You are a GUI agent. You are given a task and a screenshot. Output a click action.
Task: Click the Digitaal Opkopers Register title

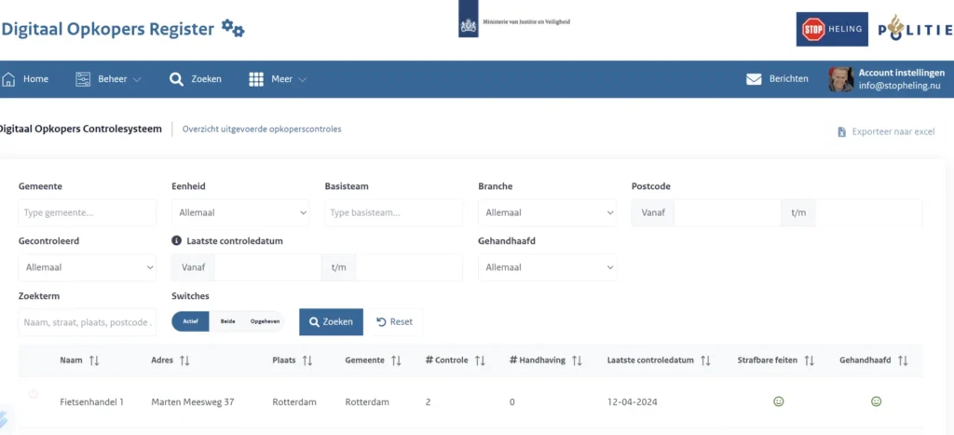[108, 29]
